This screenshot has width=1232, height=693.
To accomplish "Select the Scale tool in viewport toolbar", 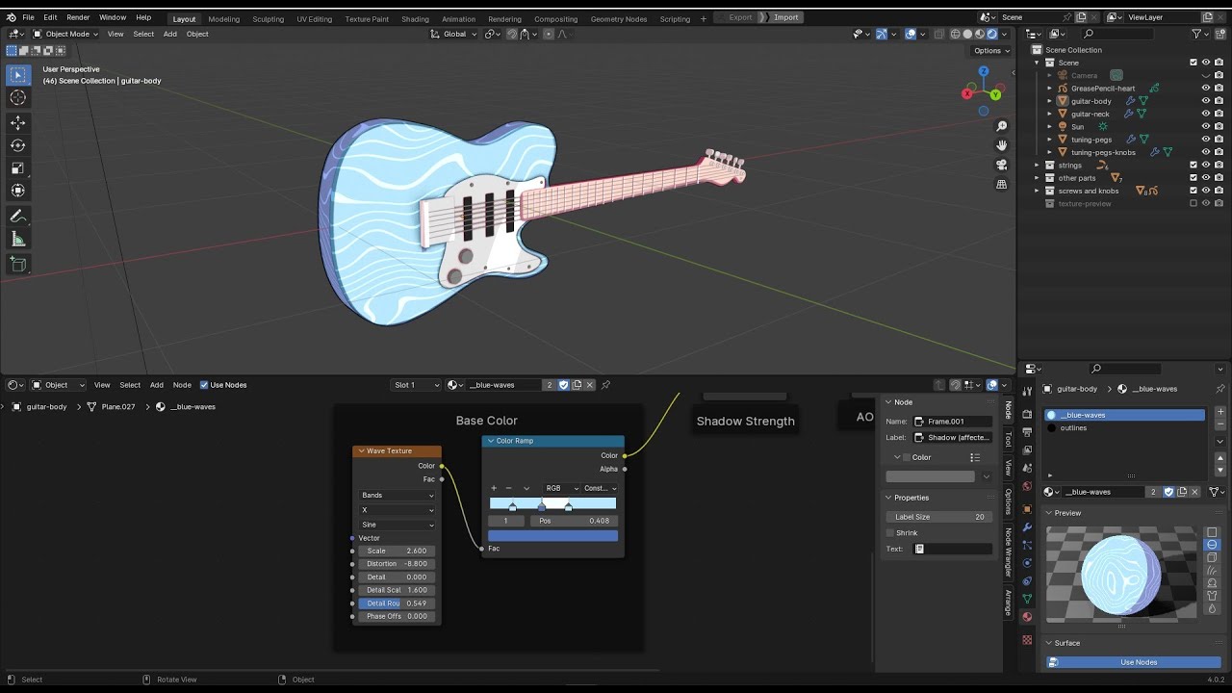I will tap(17, 168).
